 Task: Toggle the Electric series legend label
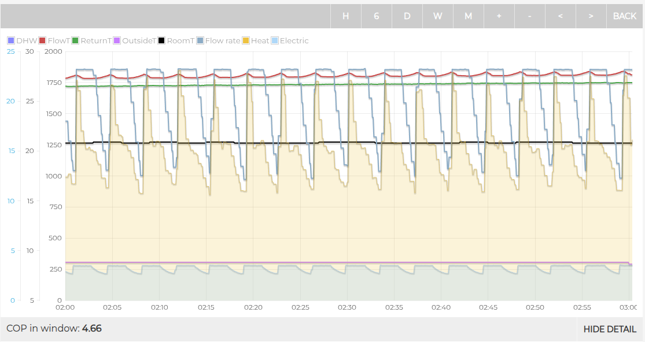[294, 41]
